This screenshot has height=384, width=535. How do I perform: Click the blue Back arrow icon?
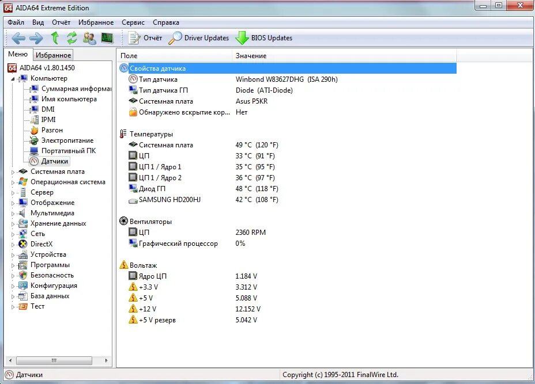[18, 38]
